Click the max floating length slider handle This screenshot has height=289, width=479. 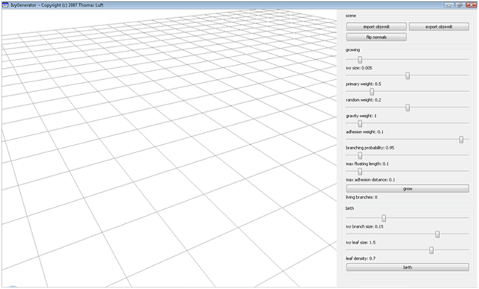(x=360, y=155)
